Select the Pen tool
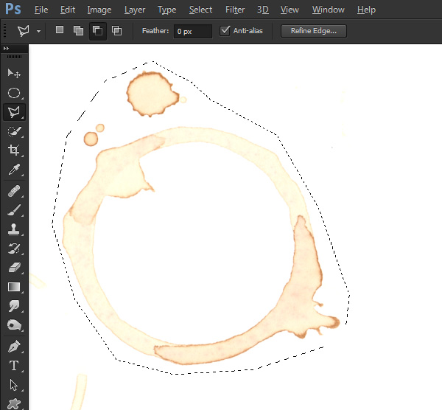 click(x=14, y=347)
